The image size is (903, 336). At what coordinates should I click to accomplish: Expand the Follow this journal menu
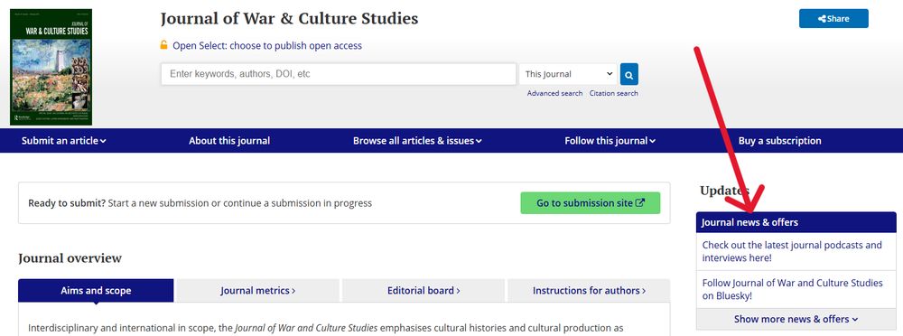pyautogui.click(x=610, y=141)
